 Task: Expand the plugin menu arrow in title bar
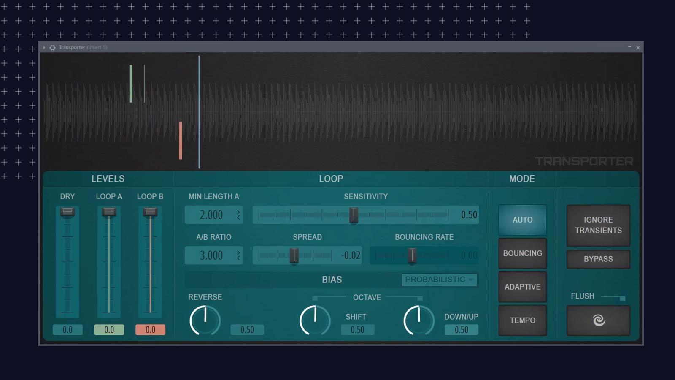(x=44, y=48)
